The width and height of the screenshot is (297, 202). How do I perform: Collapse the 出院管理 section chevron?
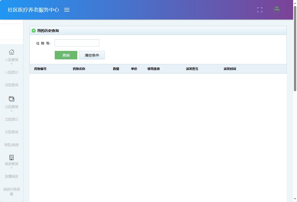[x=12, y=110]
